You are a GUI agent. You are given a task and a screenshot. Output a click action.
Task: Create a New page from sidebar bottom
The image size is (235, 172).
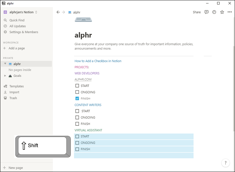[x=15, y=168]
